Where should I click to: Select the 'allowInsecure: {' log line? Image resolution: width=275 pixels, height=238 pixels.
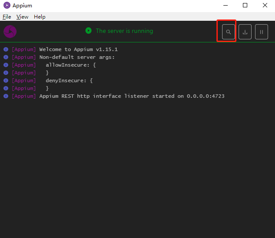[71, 65]
